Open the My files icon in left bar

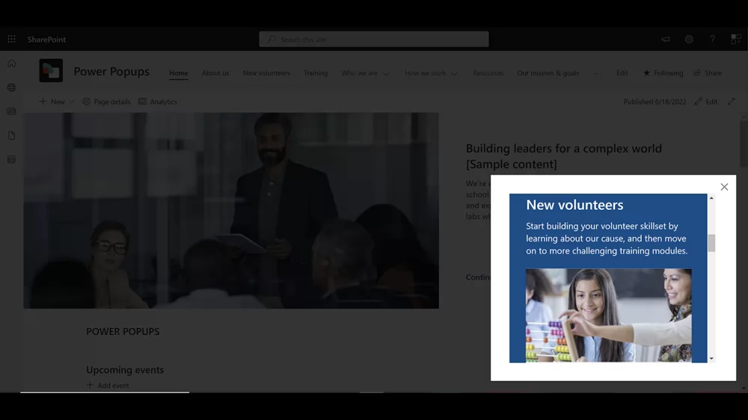pyautogui.click(x=11, y=135)
